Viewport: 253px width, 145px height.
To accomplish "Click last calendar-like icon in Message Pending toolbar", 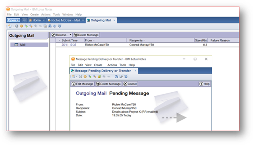I will tap(126, 77).
